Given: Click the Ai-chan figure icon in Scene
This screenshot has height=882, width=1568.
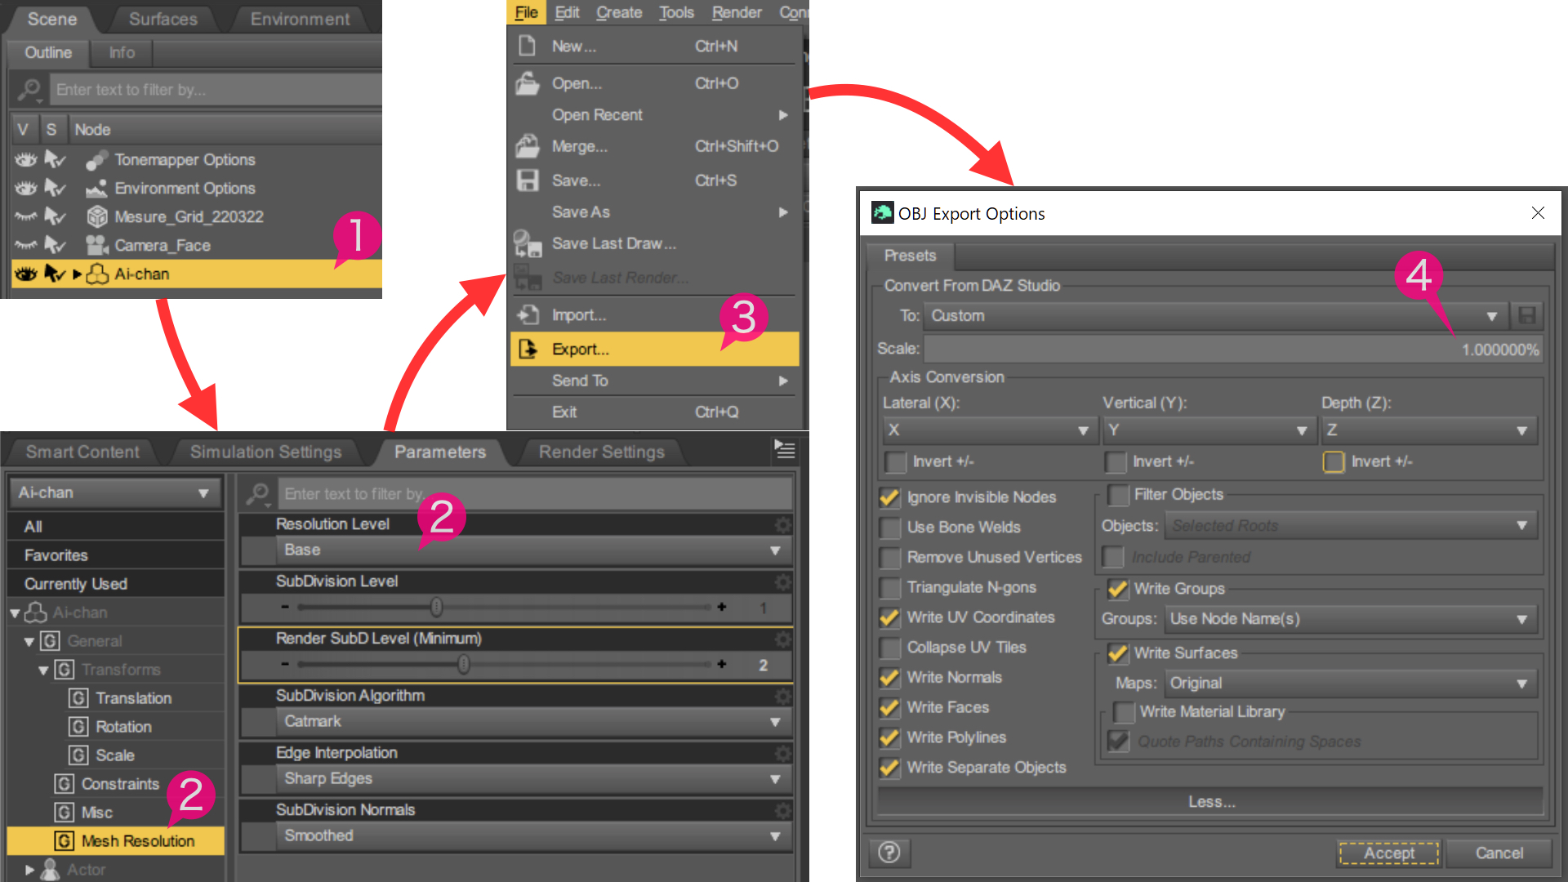Looking at the screenshot, I should pyautogui.click(x=97, y=274).
